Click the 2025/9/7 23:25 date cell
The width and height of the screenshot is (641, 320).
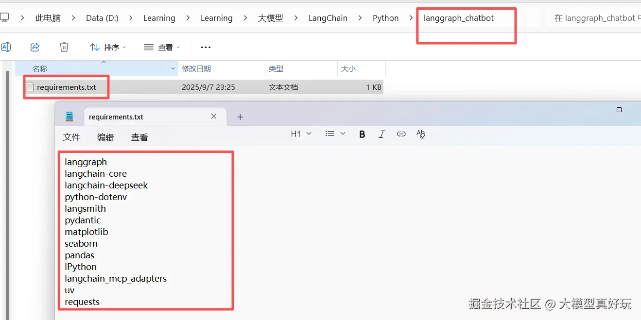pyautogui.click(x=208, y=87)
